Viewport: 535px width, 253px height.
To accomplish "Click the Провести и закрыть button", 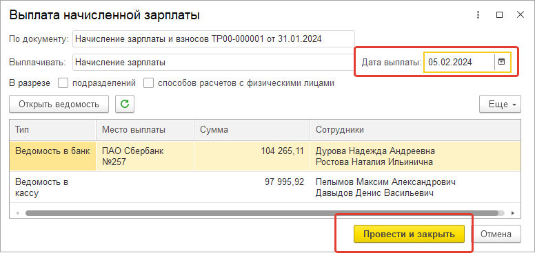I will [x=409, y=234].
